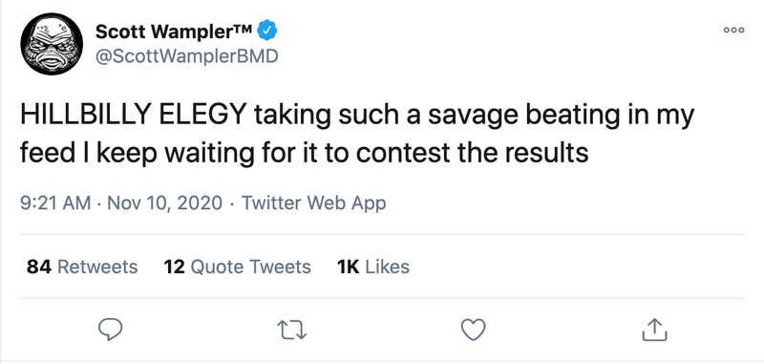Viewport: 764px width, 364px height.
Task: Click the words HILLBILLY ELEGY in the tweet
Action: tap(131, 116)
